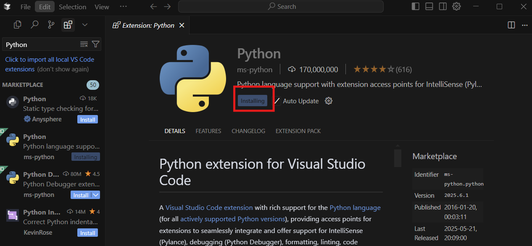This screenshot has height=246, width=532.
Task: Click import all local VS Code extensions link
Action: [x=50, y=64]
